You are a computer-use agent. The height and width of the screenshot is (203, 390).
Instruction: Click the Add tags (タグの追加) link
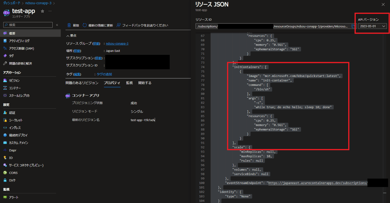pyautogui.click(x=104, y=74)
